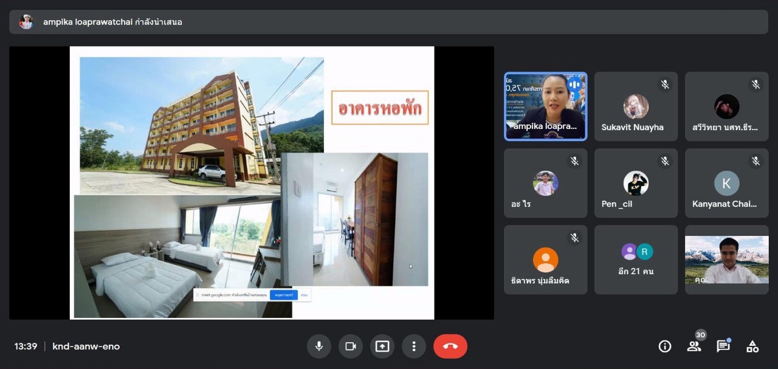Image resolution: width=778 pixels, height=369 pixels.
Task: Select Kanyanat Chai participant tile
Action: tap(726, 183)
